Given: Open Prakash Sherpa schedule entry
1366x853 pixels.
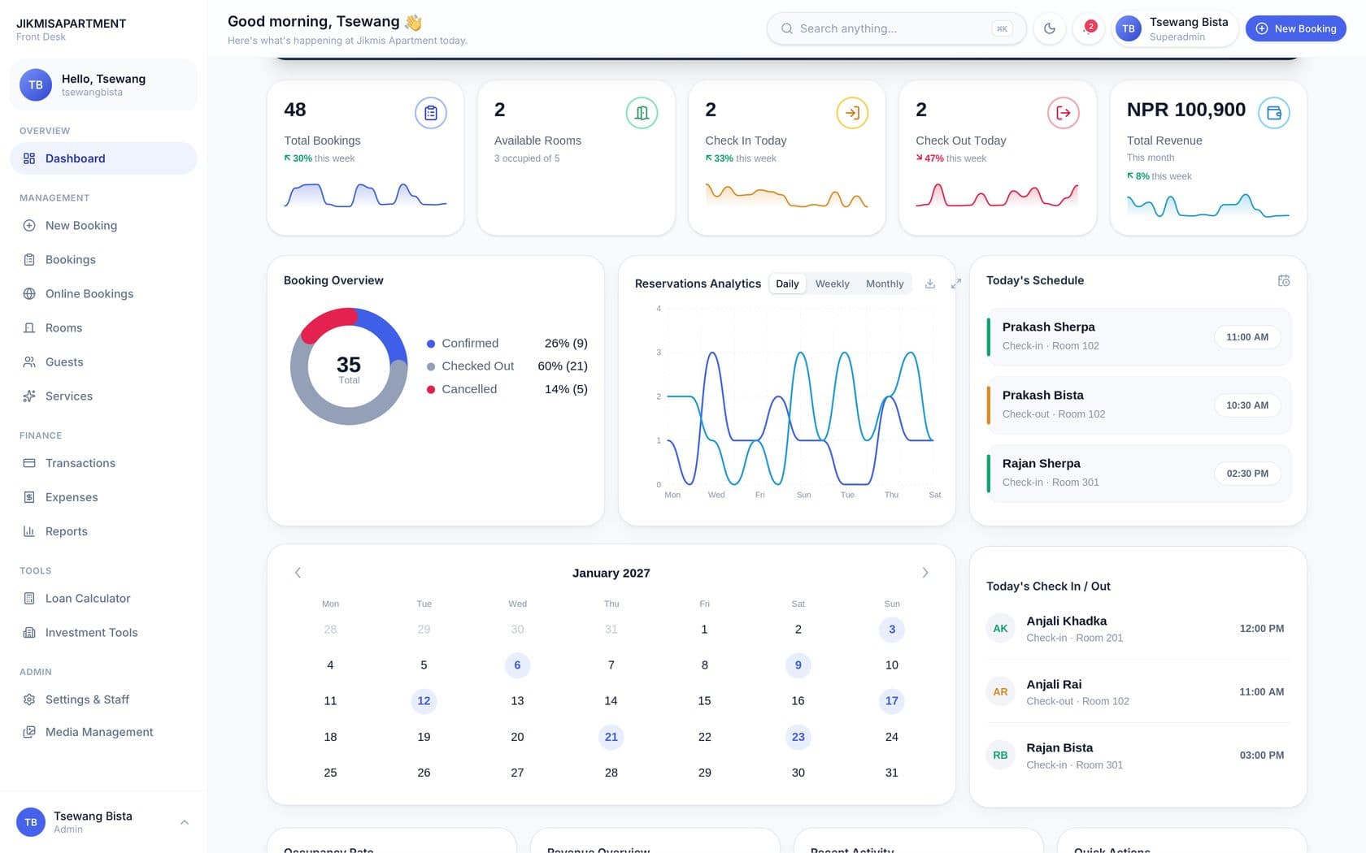Looking at the screenshot, I should 1138,337.
